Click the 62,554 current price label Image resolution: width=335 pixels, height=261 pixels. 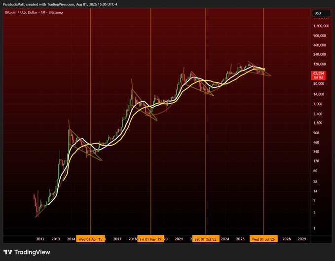click(318, 73)
